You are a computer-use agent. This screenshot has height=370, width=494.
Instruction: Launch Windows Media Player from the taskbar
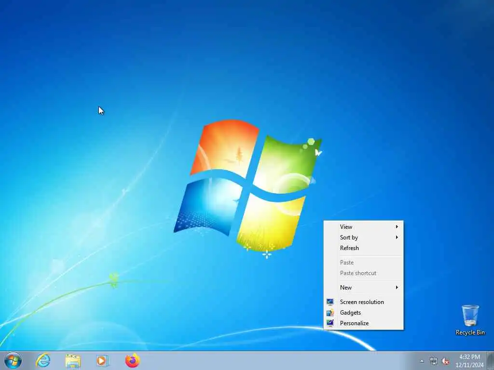coord(102,361)
